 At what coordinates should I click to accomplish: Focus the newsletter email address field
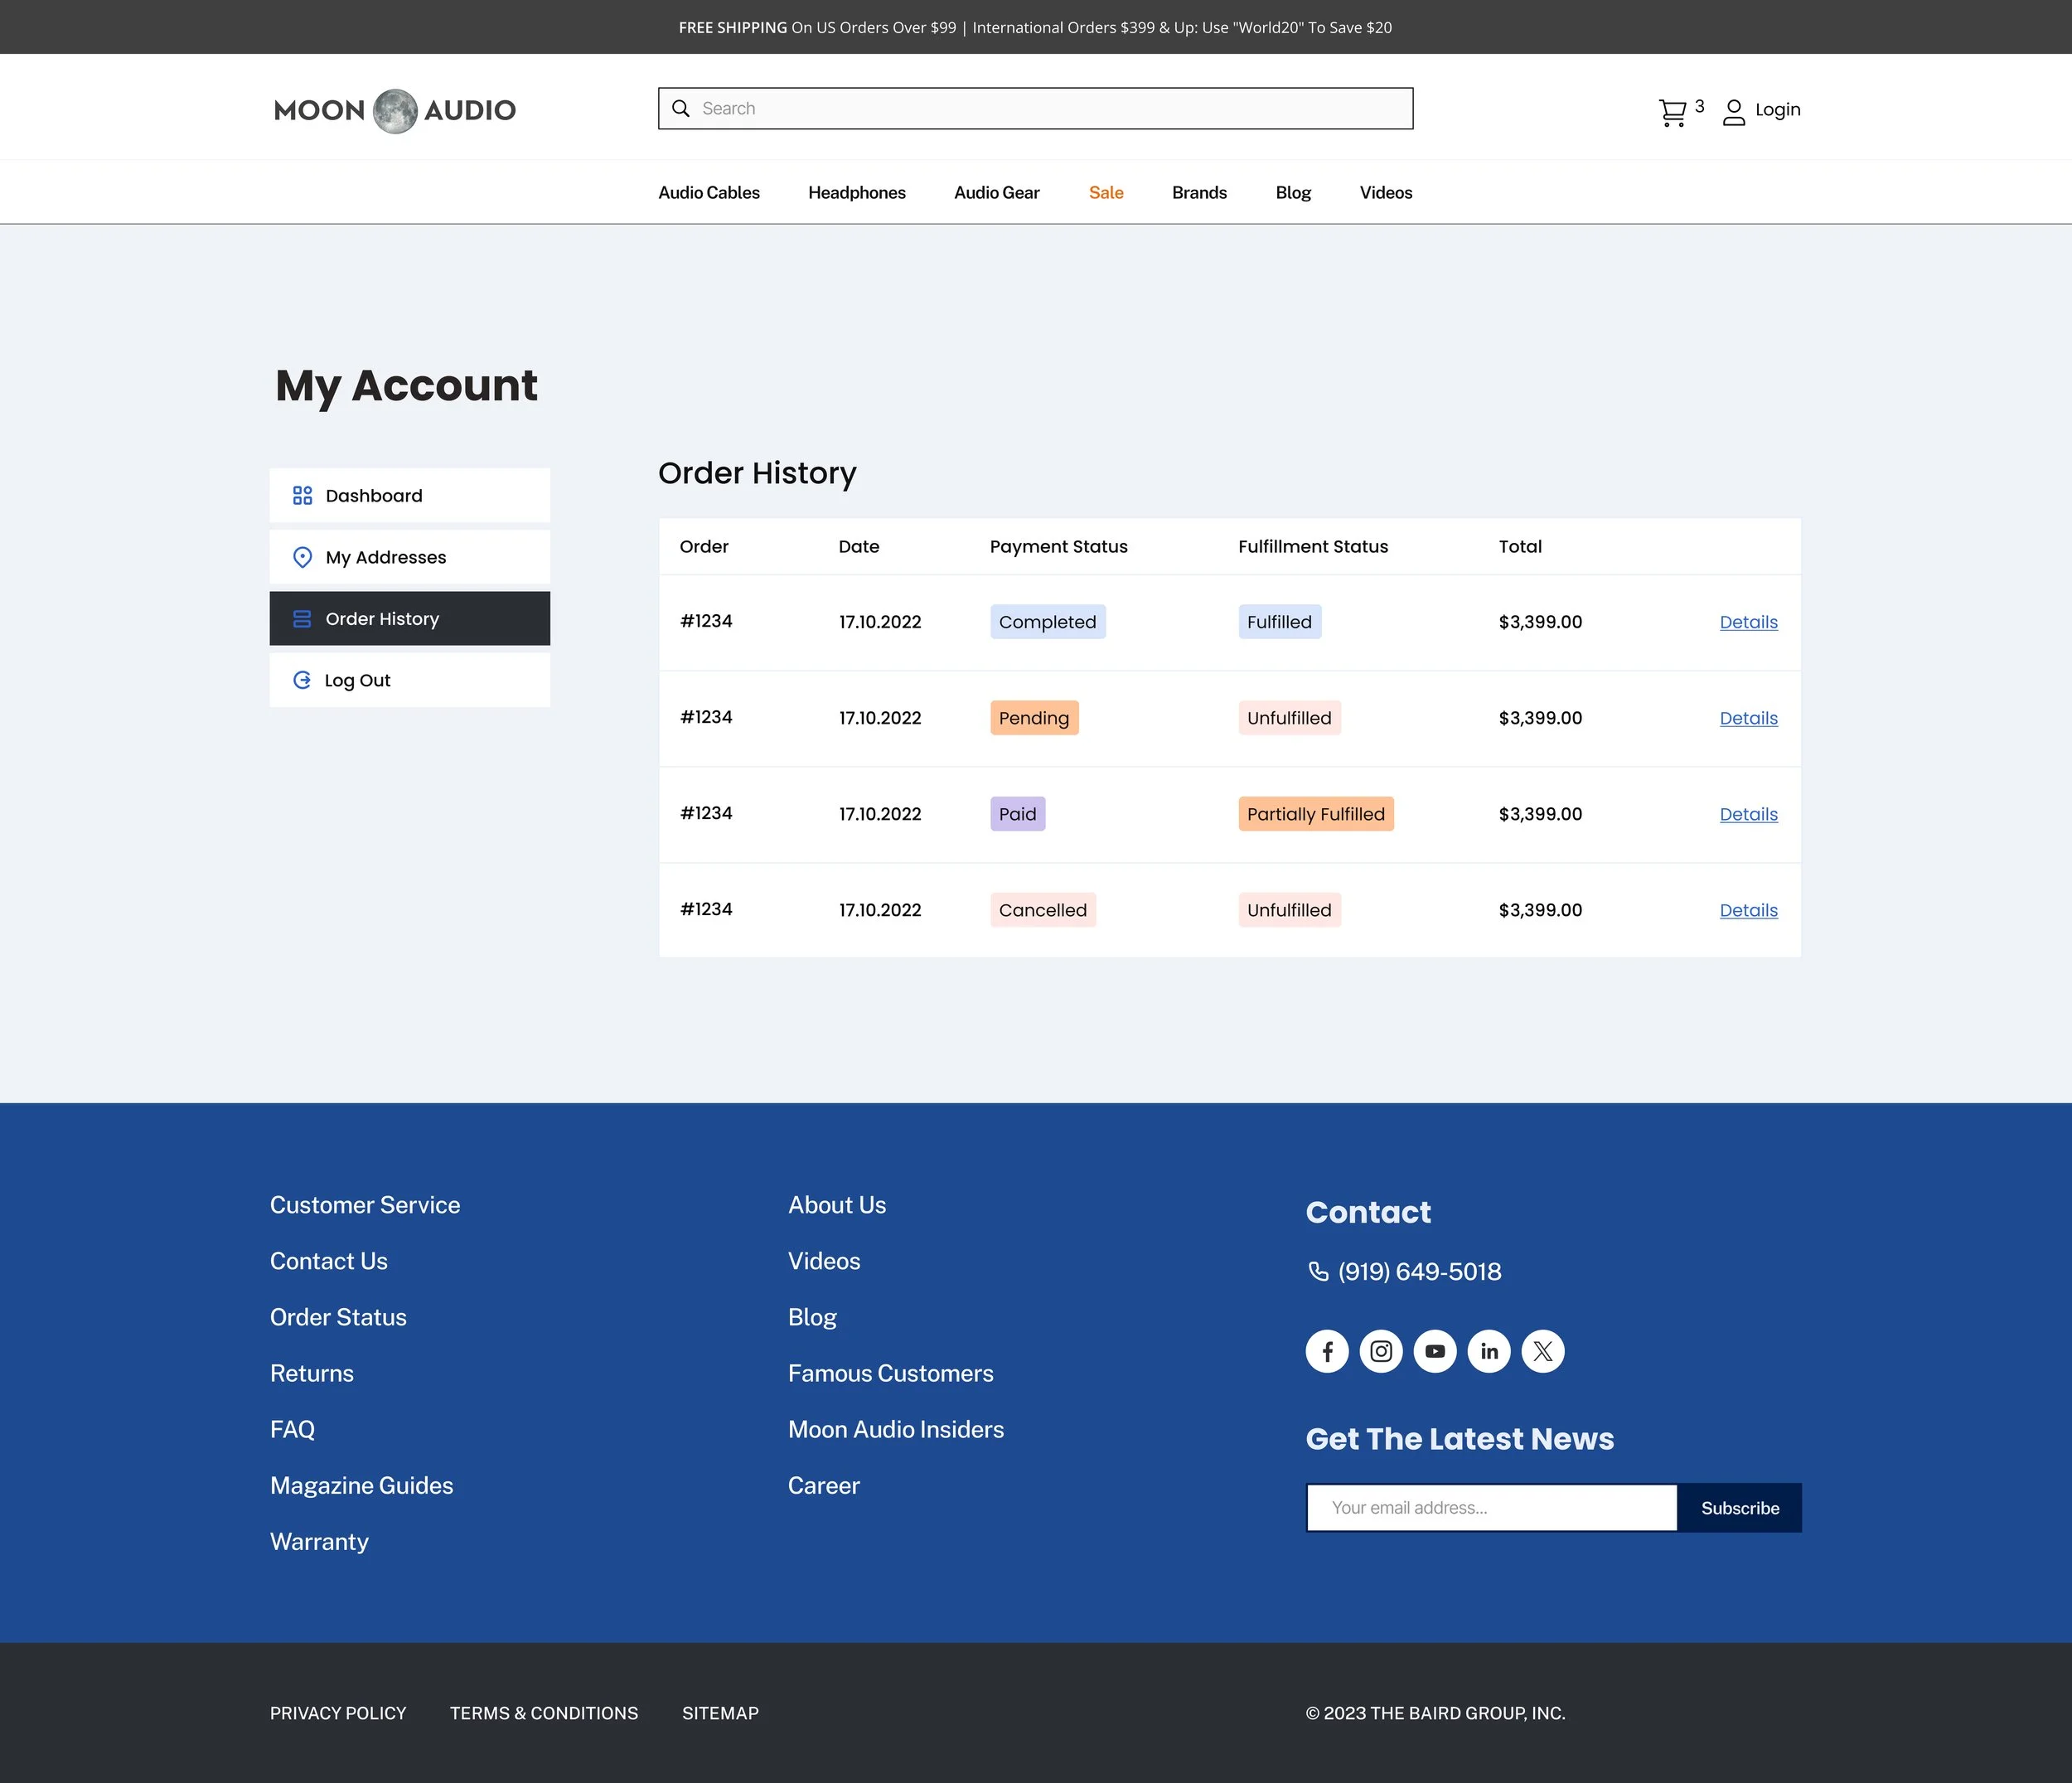(x=1491, y=1508)
